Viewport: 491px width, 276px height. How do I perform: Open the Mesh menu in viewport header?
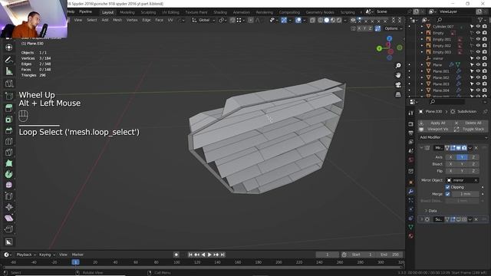click(x=117, y=20)
